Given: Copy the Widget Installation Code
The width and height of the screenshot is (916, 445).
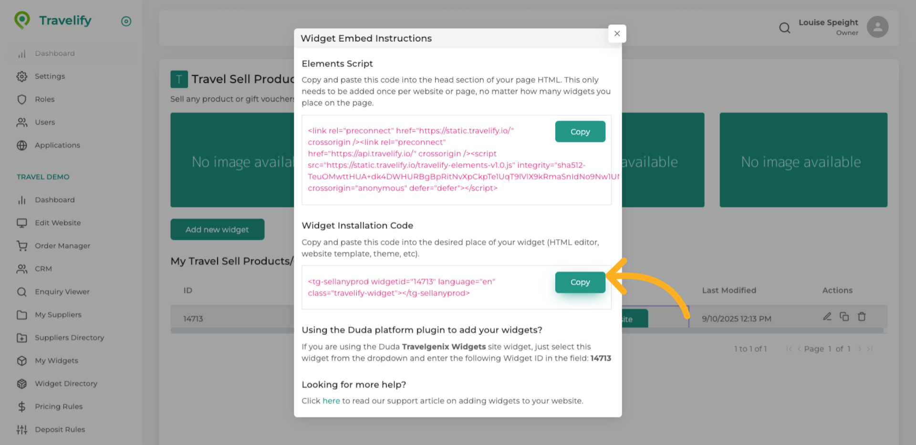Looking at the screenshot, I should point(580,282).
